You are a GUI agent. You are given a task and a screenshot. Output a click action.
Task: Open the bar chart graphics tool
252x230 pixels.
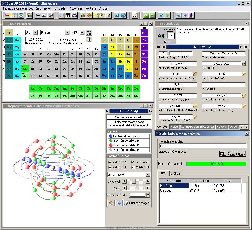[x=83, y=15]
